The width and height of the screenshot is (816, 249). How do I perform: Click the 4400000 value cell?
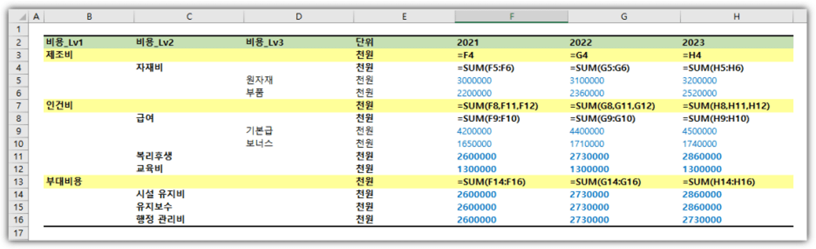[624, 131]
